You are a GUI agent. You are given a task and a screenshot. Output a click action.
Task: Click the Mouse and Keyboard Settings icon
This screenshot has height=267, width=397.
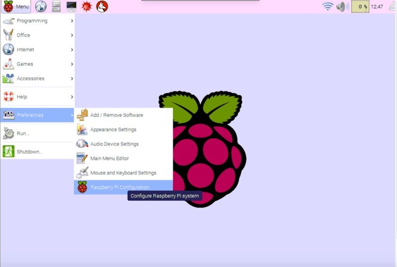pyautogui.click(x=82, y=173)
